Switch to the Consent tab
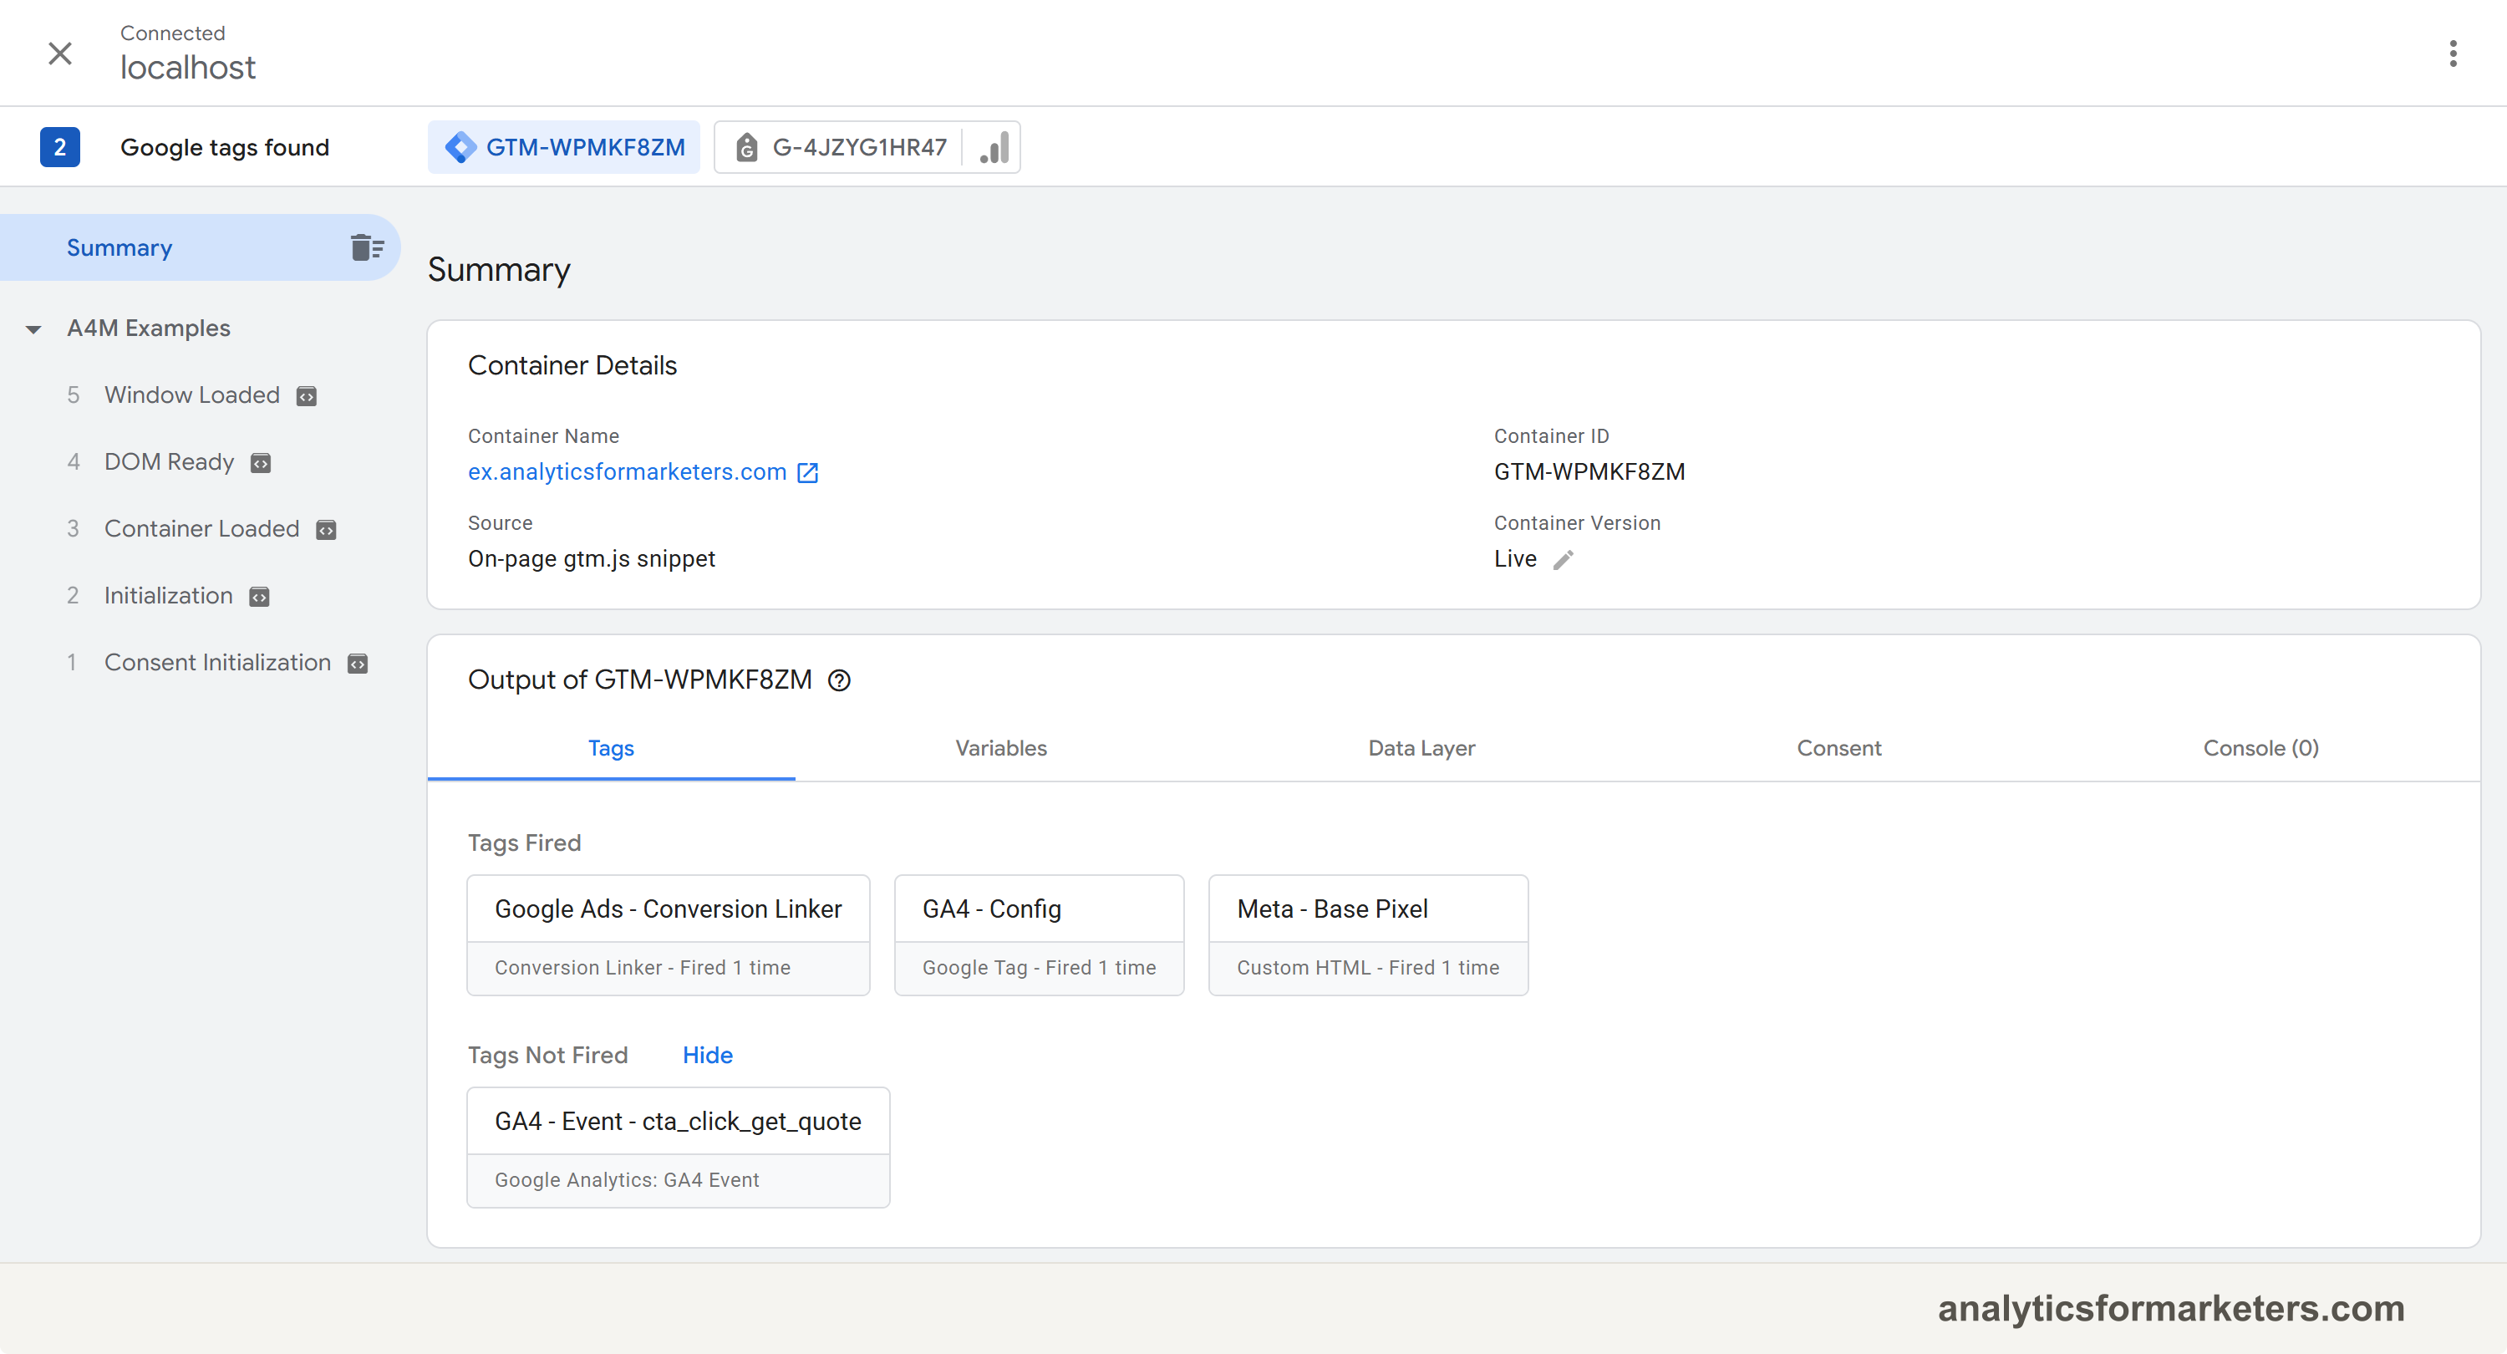Image resolution: width=2507 pixels, height=1354 pixels. [1838, 749]
